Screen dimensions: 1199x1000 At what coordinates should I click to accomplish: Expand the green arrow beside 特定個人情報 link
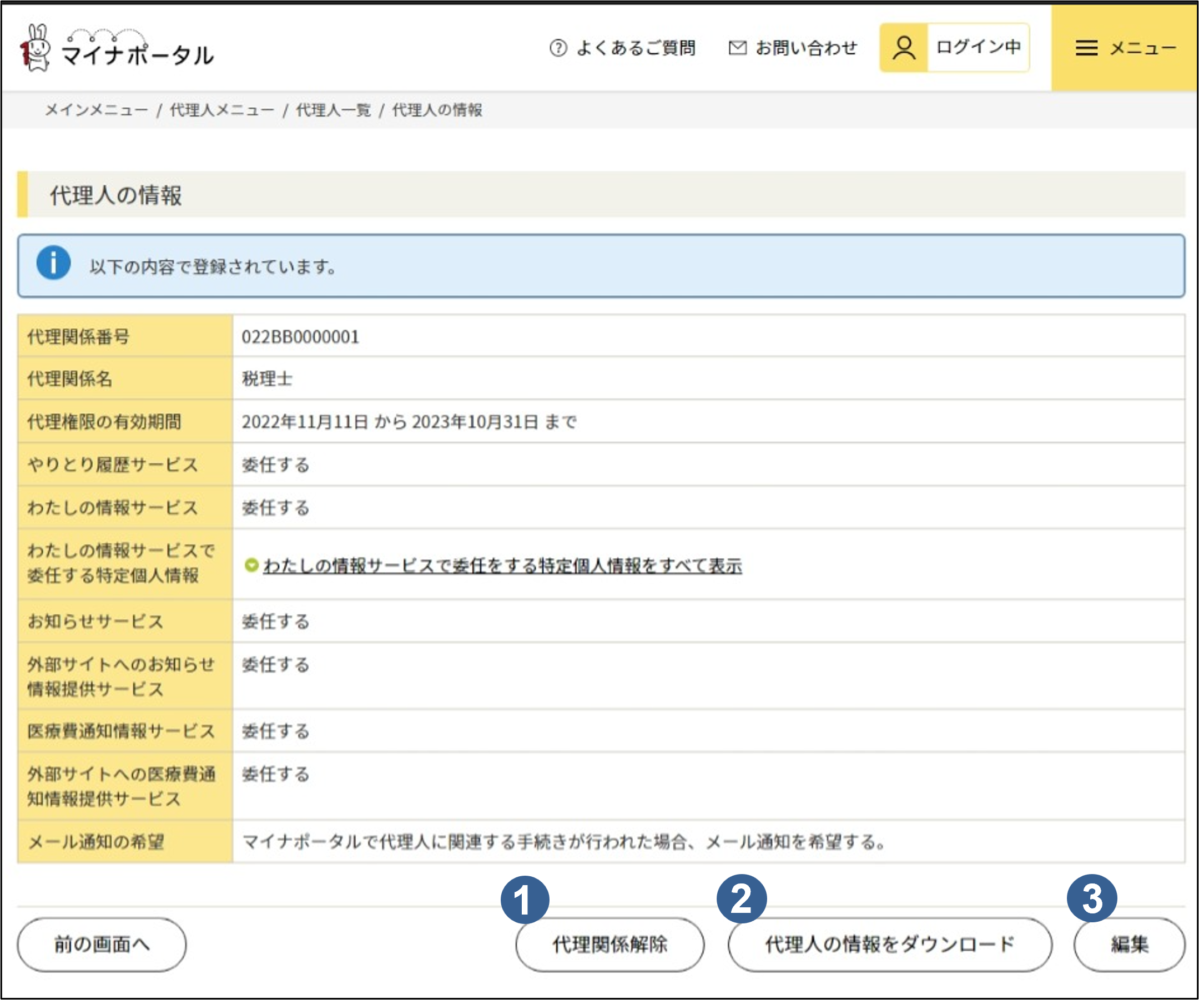pos(251,565)
